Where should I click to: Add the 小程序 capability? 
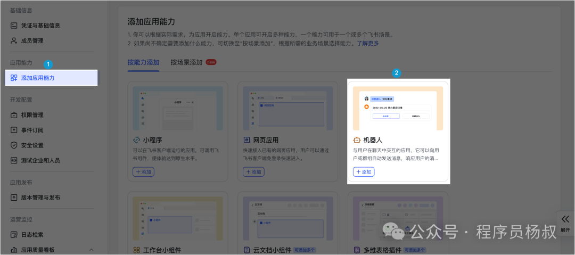click(143, 172)
